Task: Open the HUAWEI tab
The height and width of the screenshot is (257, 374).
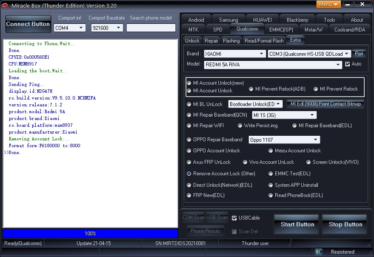Action: pos(262,20)
